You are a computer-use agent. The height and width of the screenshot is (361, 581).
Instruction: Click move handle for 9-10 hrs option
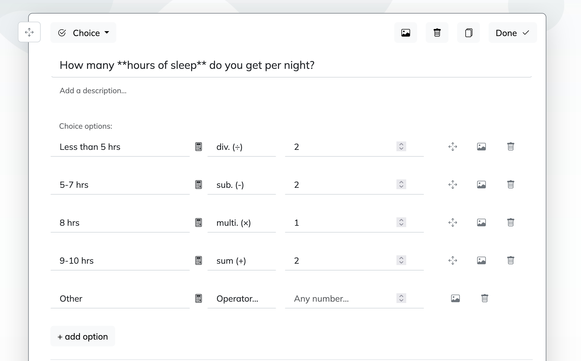coord(453,260)
